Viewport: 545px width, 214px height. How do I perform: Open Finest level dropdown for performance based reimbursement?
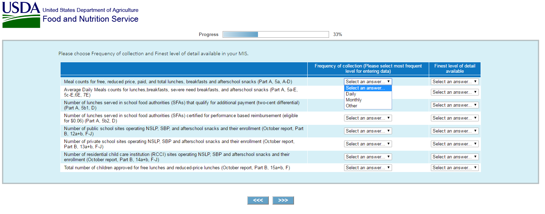[454, 118]
